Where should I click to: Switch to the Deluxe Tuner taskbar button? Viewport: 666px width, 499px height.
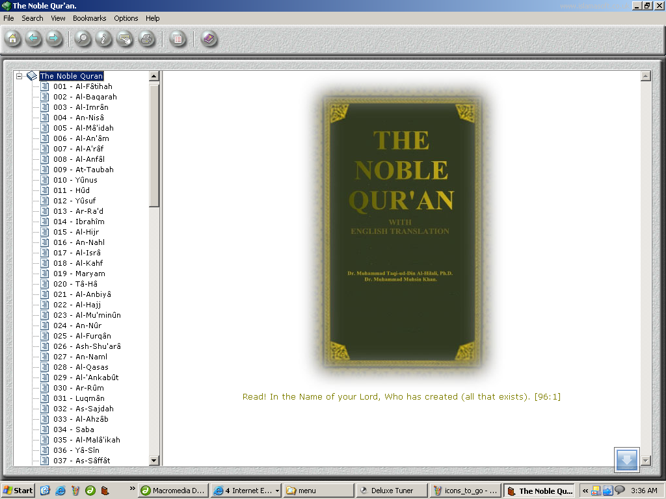tap(392, 491)
